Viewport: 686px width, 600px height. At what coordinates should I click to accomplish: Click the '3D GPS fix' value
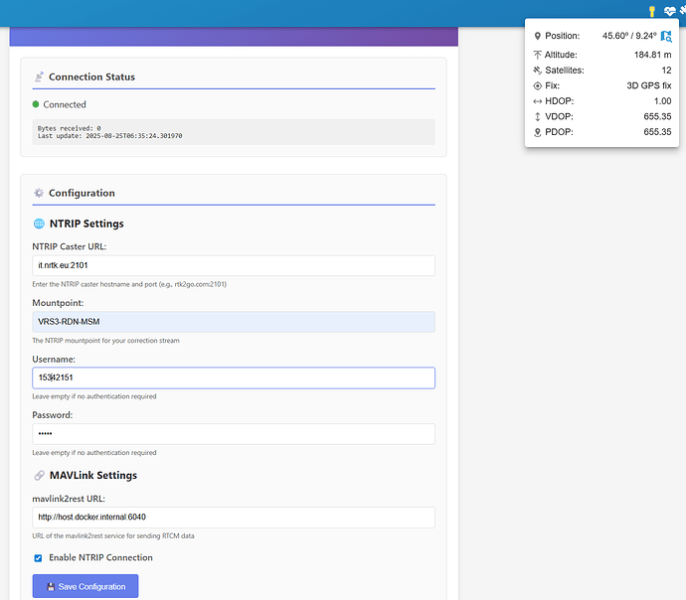tap(649, 85)
